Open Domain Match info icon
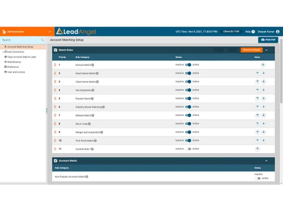The height and width of the screenshot is (212, 283). pyautogui.click(x=93, y=65)
